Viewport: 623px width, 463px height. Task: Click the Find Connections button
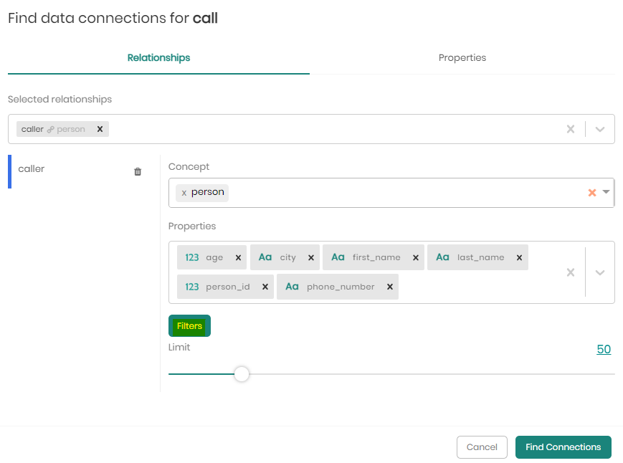click(563, 447)
